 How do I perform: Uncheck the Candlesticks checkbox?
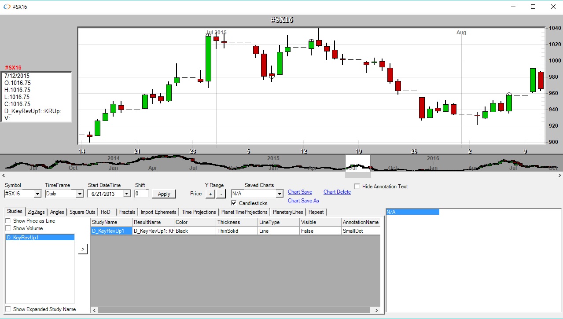(234, 203)
